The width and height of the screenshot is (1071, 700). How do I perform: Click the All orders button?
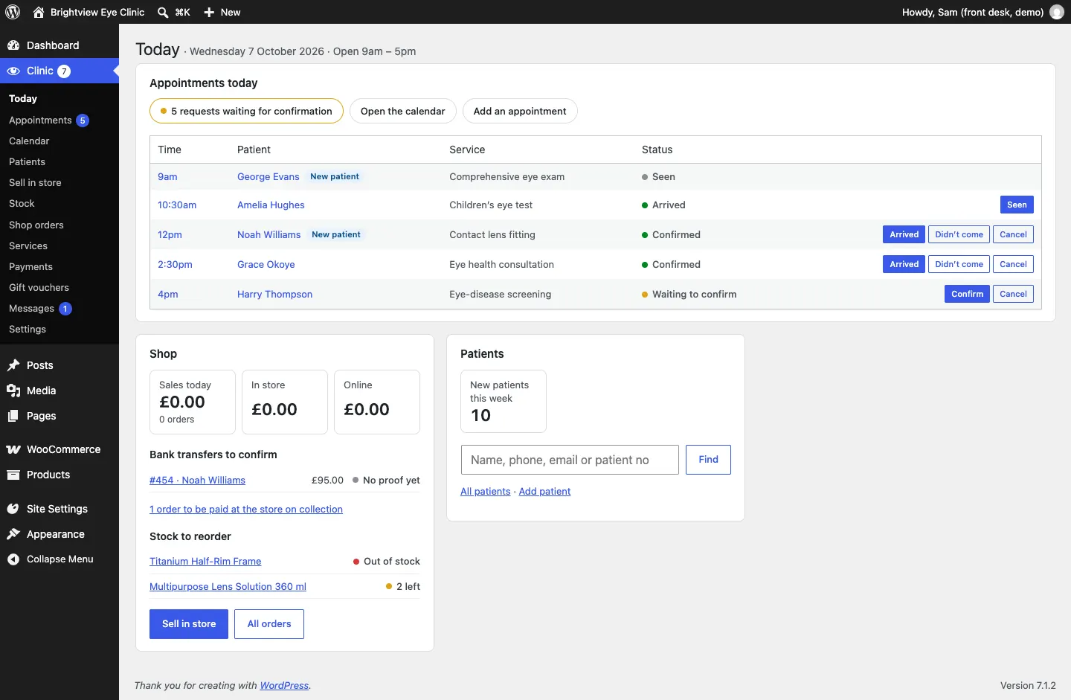tap(269, 624)
